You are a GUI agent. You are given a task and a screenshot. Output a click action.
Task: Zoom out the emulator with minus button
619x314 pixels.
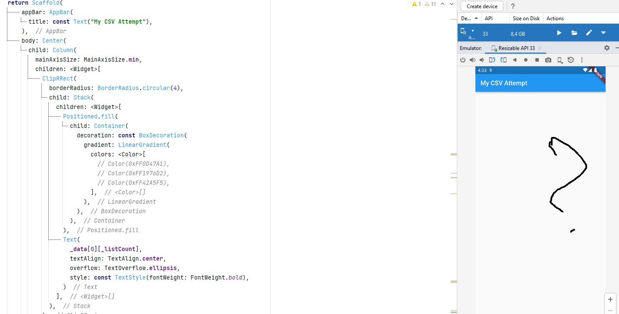[610, 310]
